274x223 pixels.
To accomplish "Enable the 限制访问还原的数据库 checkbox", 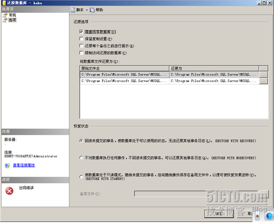I will pos(81,53).
